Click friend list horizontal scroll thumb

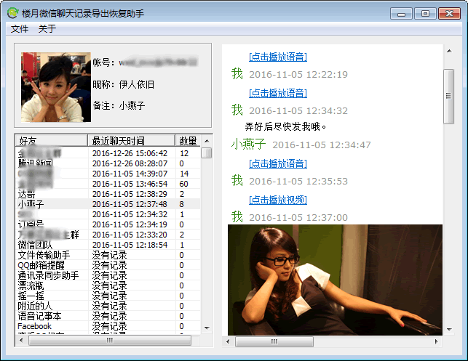click(x=110, y=341)
